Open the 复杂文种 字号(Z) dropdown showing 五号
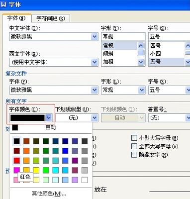The image size is (190, 199). pos(188,90)
